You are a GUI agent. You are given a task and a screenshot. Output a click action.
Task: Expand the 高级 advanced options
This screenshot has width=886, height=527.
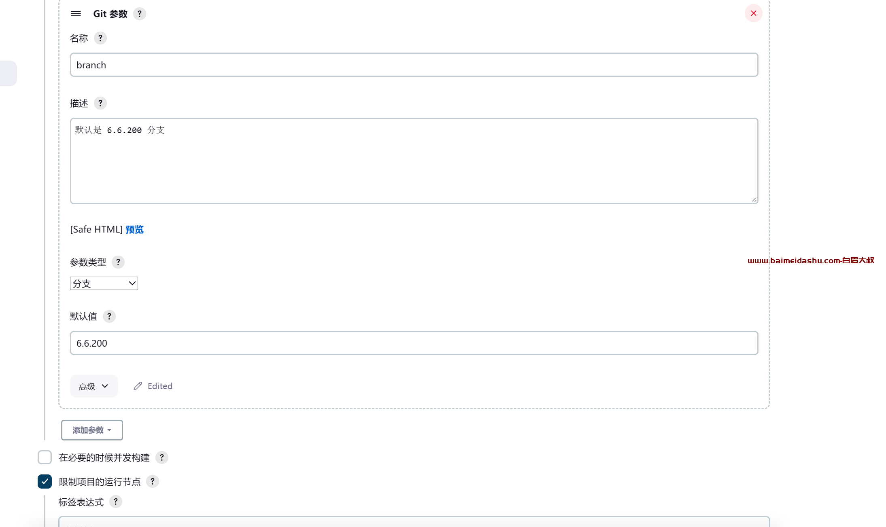pyautogui.click(x=94, y=386)
